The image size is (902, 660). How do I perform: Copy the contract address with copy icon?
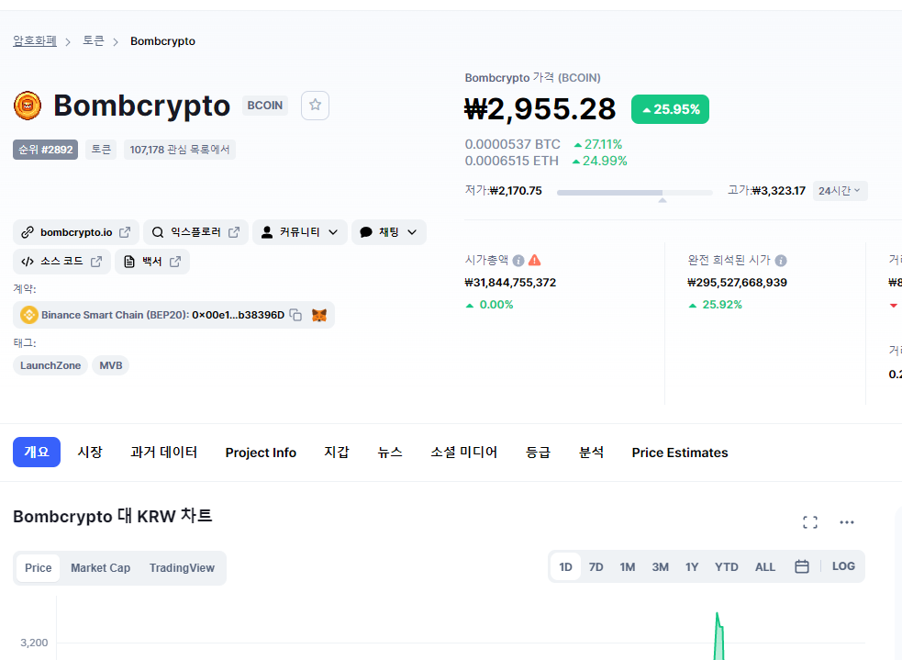[x=295, y=315]
